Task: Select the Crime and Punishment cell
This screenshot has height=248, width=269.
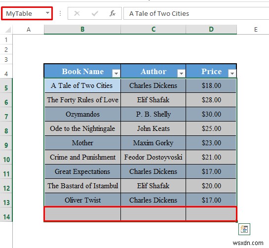Action: 82,157
